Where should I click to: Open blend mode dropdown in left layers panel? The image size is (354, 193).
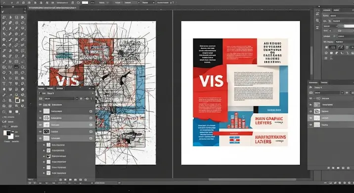point(59,99)
